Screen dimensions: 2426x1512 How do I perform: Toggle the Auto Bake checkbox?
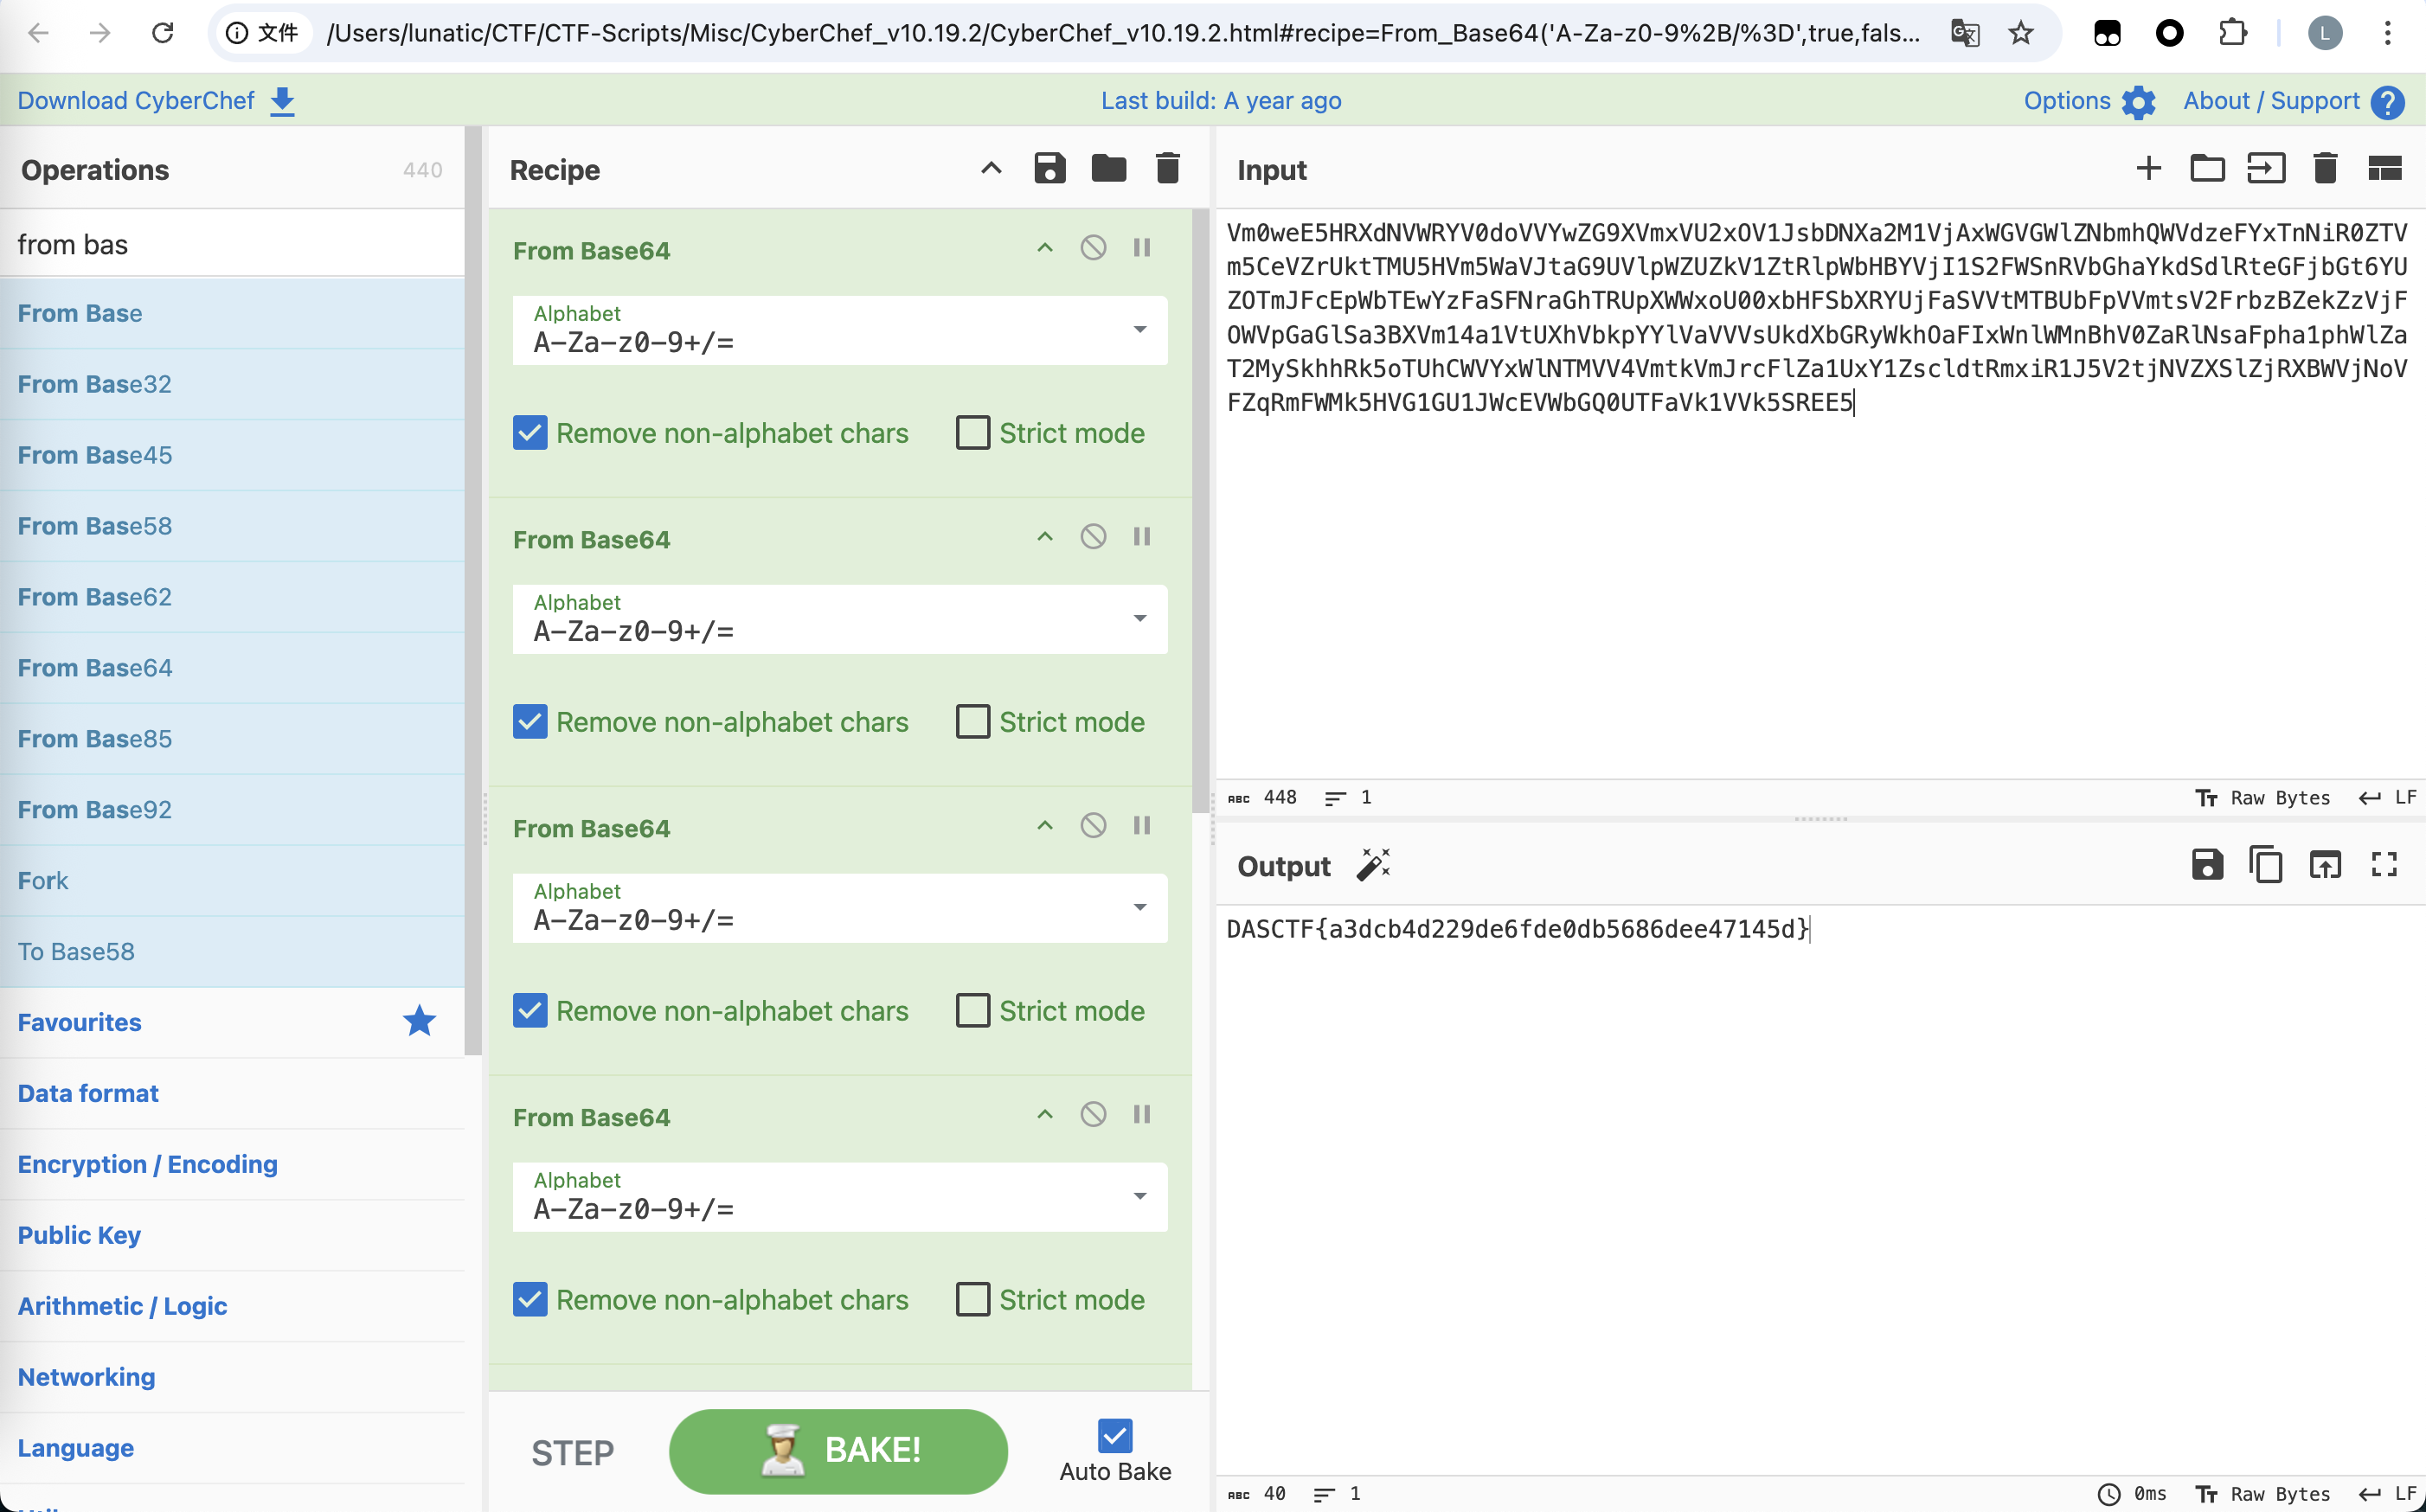click(1115, 1436)
